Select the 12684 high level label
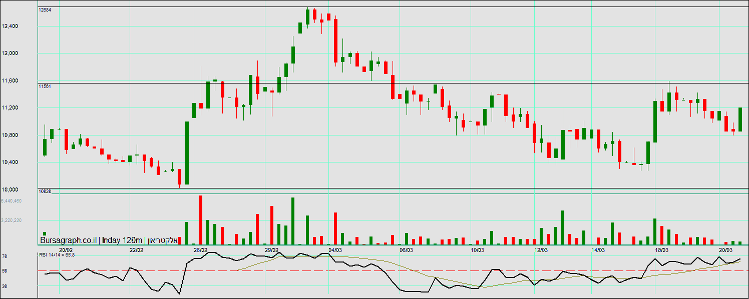749x299 pixels. click(45, 9)
